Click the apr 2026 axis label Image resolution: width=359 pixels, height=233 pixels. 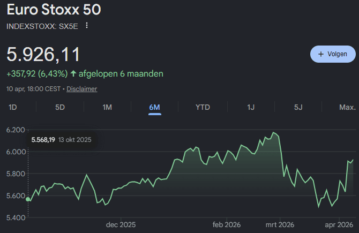[339, 224]
